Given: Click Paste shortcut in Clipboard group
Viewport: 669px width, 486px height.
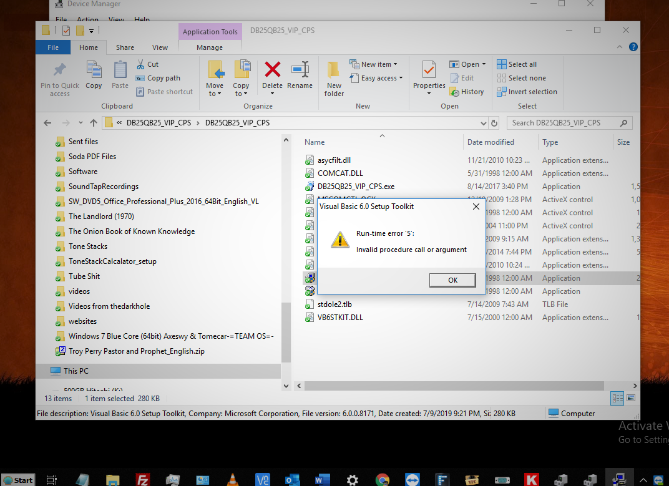Looking at the screenshot, I should point(164,92).
